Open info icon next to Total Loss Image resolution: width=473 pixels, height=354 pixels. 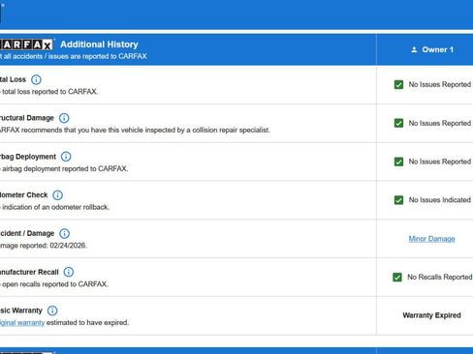pyautogui.click(x=36, y=79)
